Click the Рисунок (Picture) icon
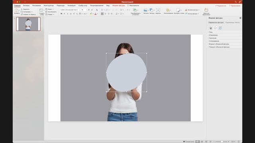 click(x=145, y=10)
